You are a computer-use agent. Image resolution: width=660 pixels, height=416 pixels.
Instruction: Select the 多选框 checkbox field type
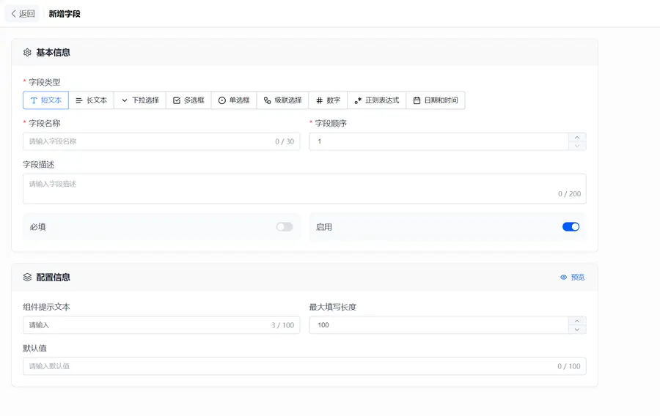(x=188, y=100)
